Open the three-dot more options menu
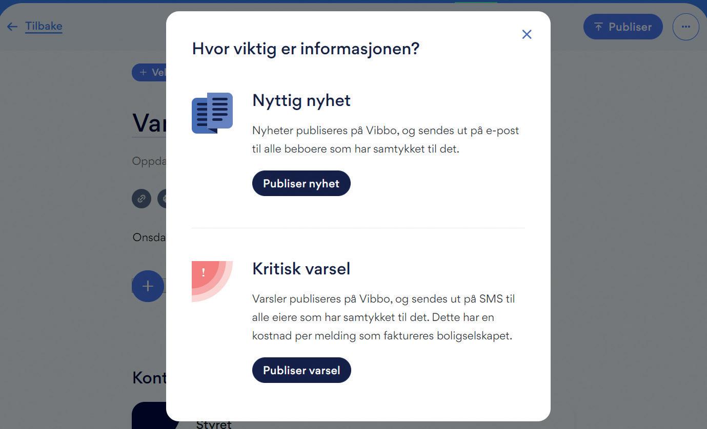This screenshot has width=707, height=429. [686, 27]
